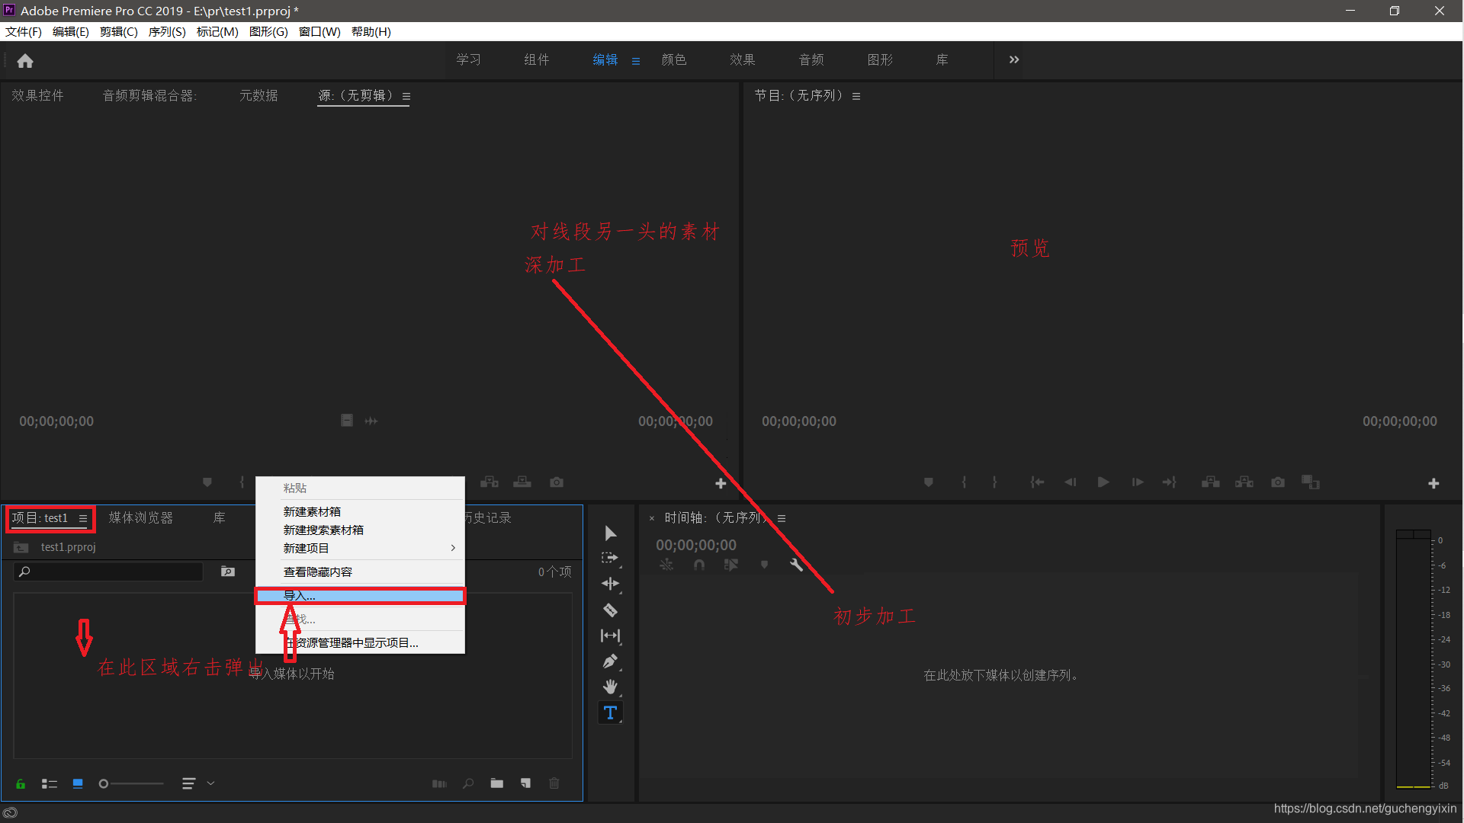
Task: Toggle timeline Snap magnet icon
Action: (x=699, y=565)
